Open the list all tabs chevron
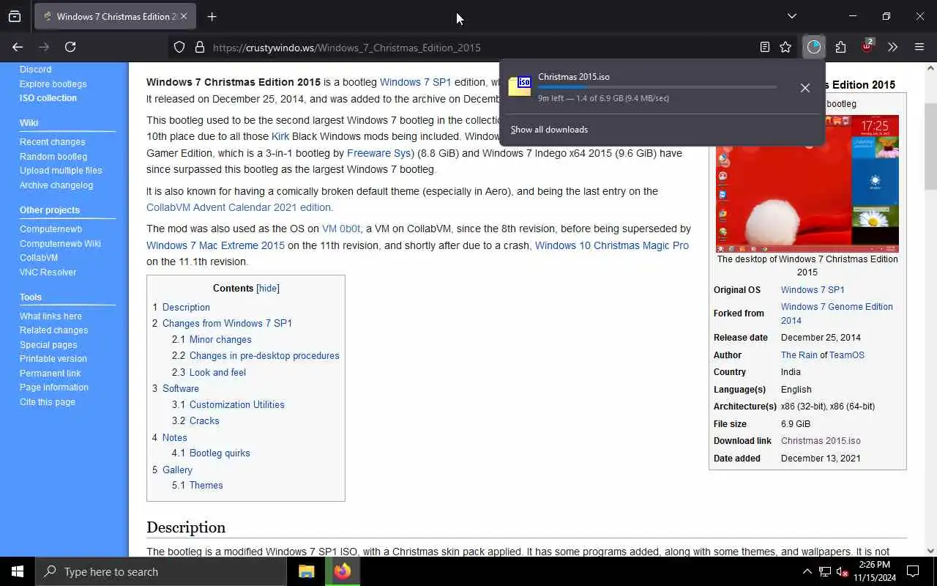The width and height of the screenshot is (937, 586). [x=791, y=16]
